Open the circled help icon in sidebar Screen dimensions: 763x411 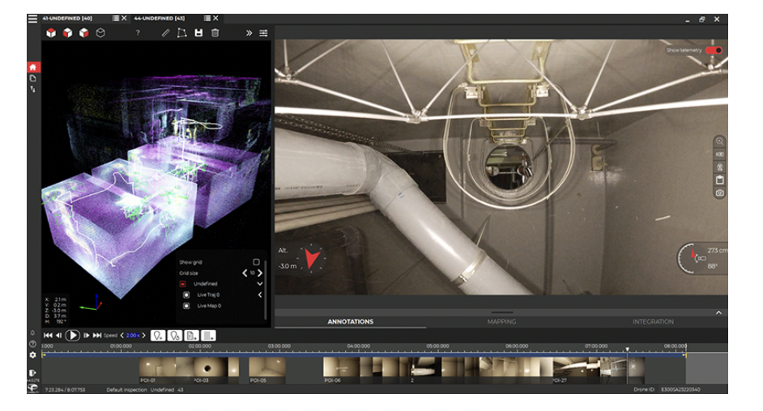[x=32, y=344]
